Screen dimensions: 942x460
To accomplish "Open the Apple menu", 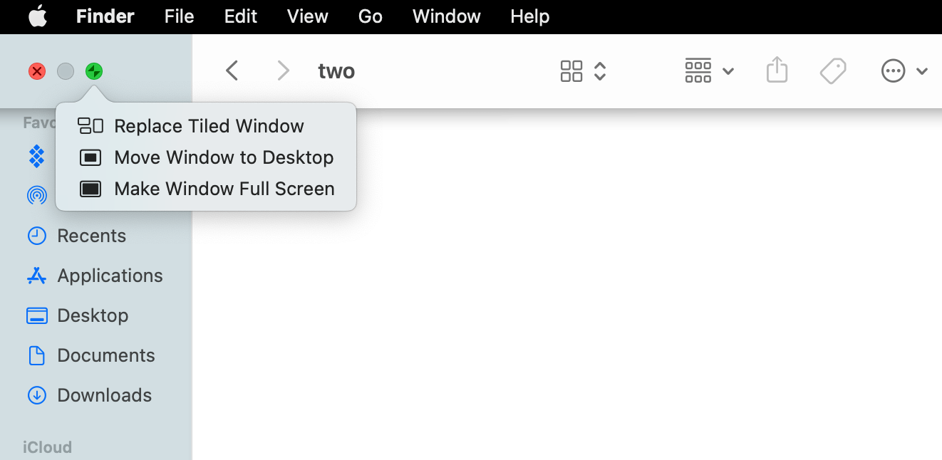I will (x=38, y=16).
